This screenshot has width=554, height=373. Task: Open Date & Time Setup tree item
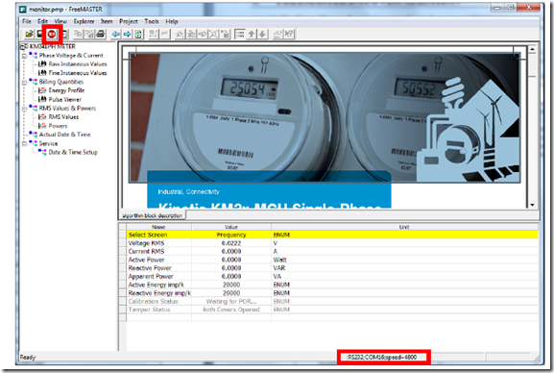tap(73, 152)
